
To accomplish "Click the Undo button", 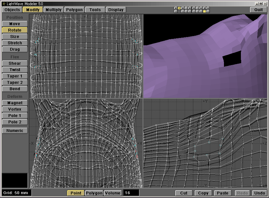I will click(259, 193).
